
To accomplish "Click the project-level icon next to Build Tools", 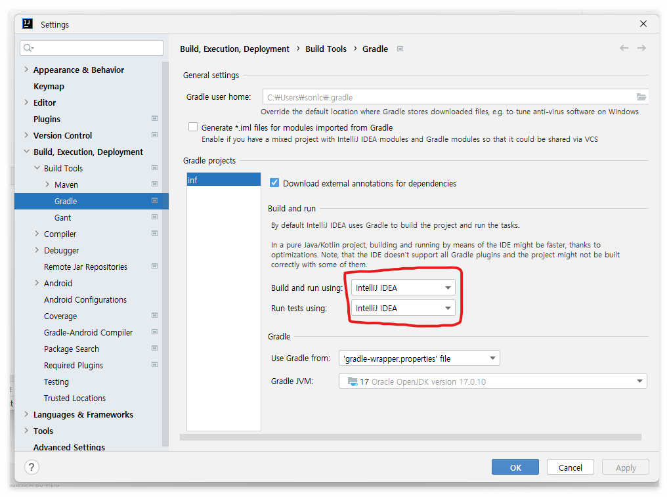I will pos(154,167).
